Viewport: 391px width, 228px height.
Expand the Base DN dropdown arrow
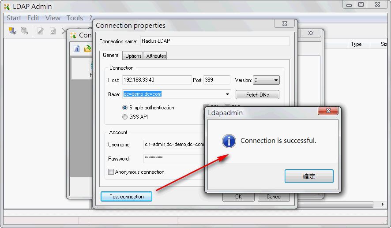click(227, 94)
